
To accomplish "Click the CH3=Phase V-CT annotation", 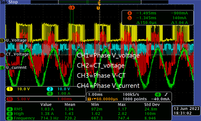I will click(x=101, y=76).
